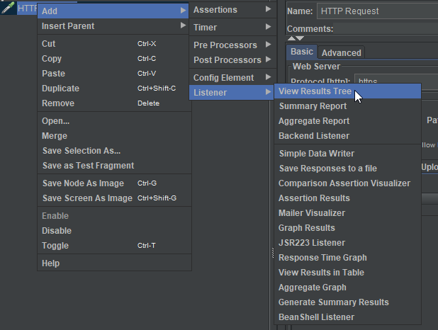
Task: Disable the selected HTTP Request element
Action: [x=57, y=231]
